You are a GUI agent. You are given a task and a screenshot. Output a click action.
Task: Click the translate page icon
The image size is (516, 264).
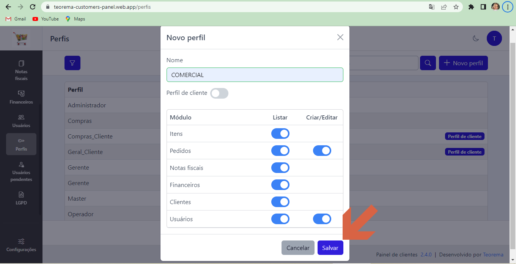click(432, 7)
